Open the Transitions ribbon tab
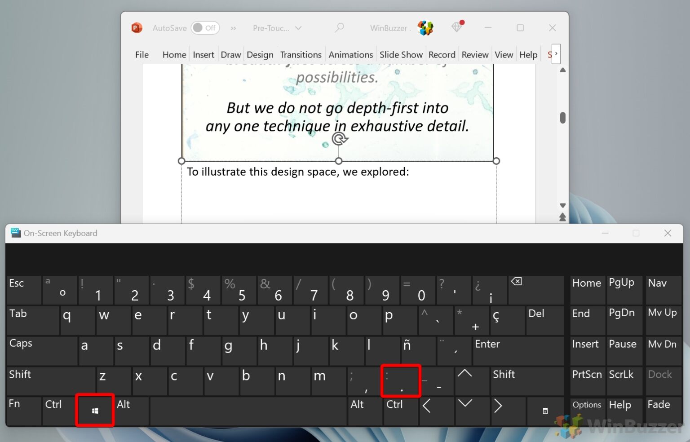Viewport: 690px width, 442px height. [x=301, y=54]
